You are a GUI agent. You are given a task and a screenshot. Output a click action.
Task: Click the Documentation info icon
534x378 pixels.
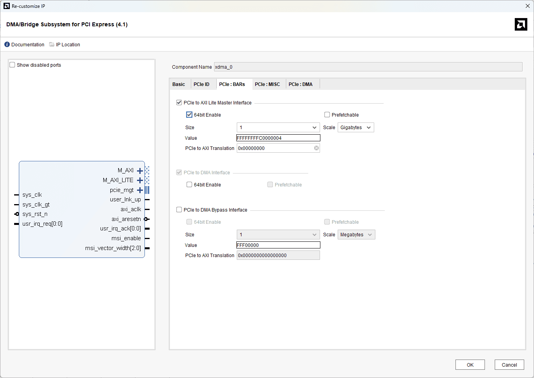7,45
